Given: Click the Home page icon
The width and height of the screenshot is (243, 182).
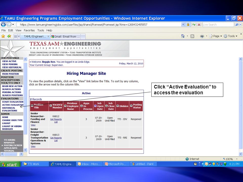Looking at the screenshot, I should (183, 36).
